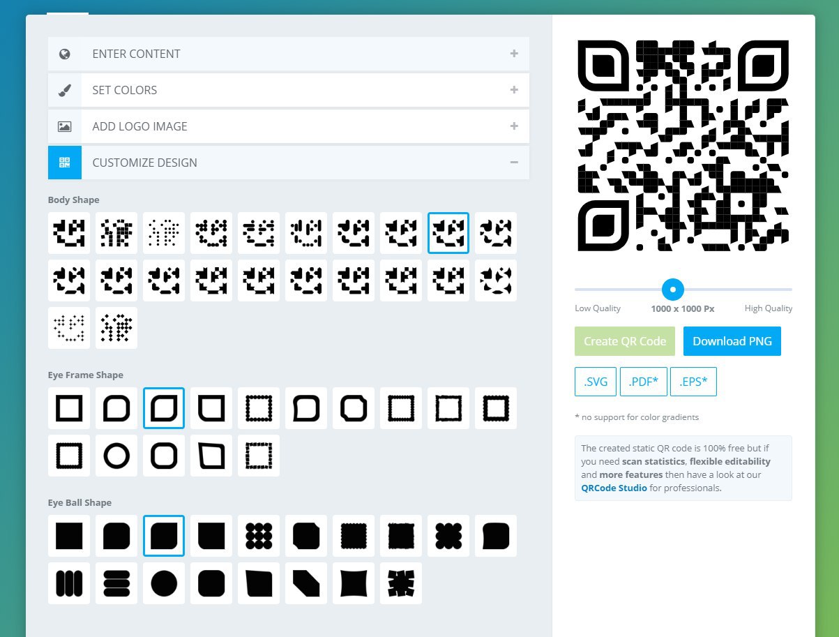
Task: Expand Set Colors with its plus sign
Action: coord(514,90)
